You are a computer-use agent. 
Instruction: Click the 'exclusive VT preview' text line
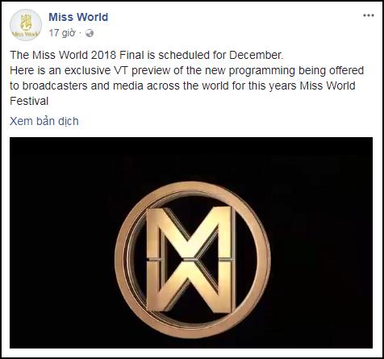[186, 70]
